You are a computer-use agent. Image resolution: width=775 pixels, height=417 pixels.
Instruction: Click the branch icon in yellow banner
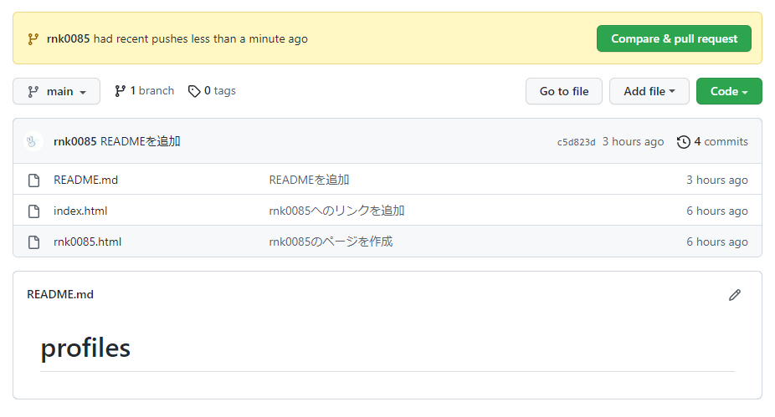[x=33, y=39]
